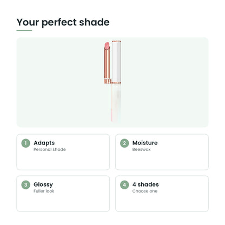Click the Your perfect shade heading
The height and width of the screenshot is (225, 225).
(x=63, y=23)
